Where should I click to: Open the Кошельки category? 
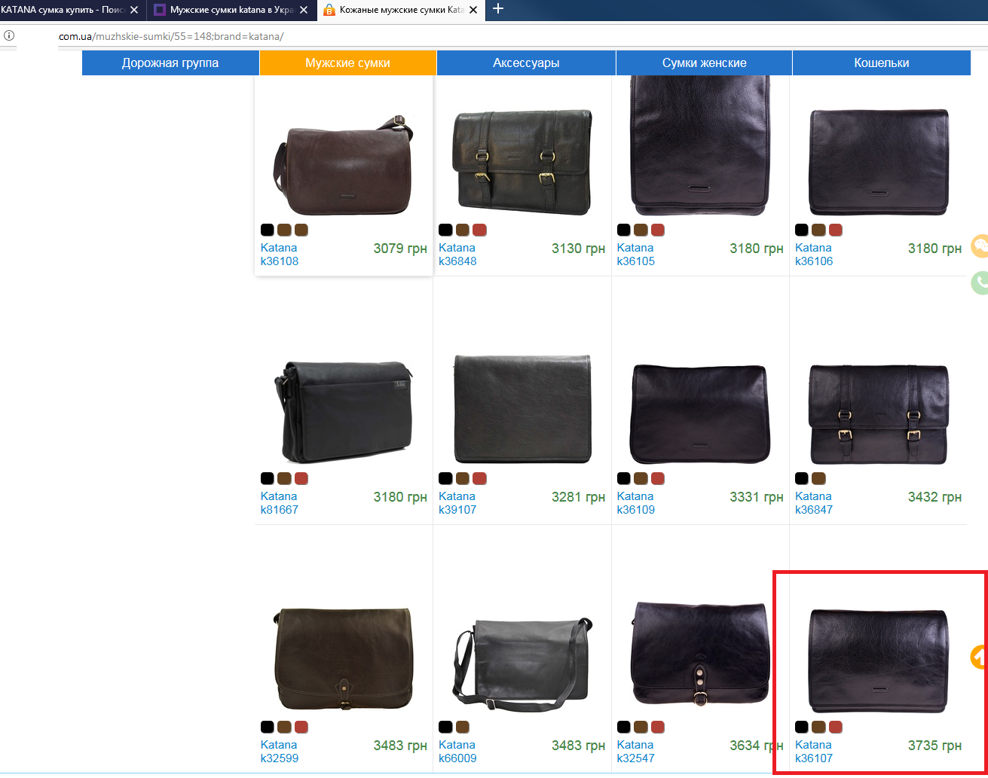tap(881, 63)
